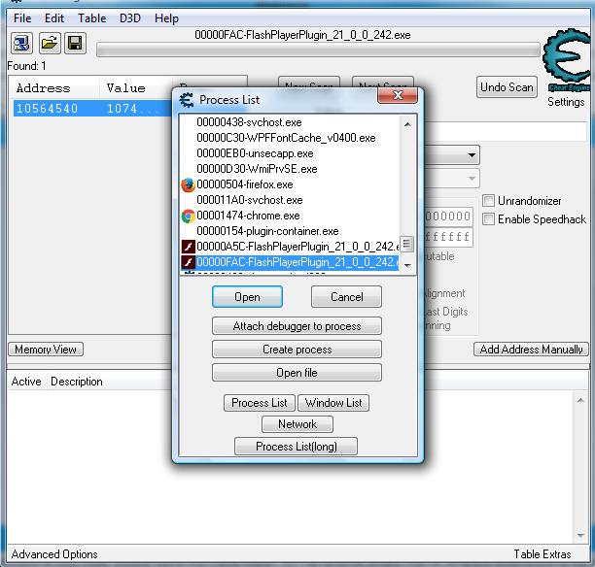Expand the scan type dropdown arrow
This screenshot has height=567, width=595.
(472, 156)
